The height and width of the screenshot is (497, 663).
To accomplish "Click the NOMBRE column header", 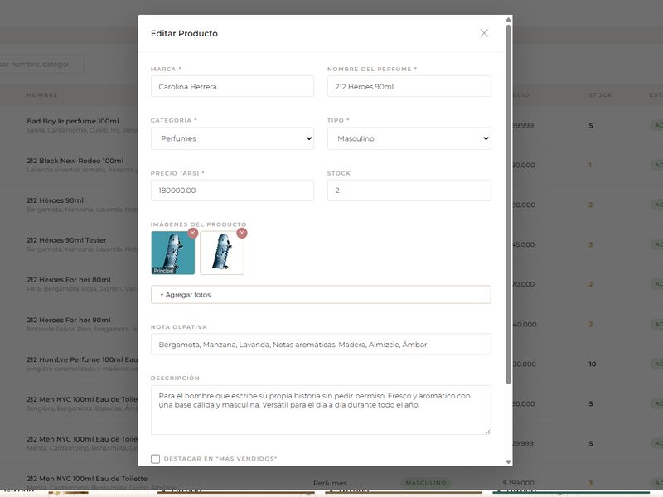I will coord(42,95).
